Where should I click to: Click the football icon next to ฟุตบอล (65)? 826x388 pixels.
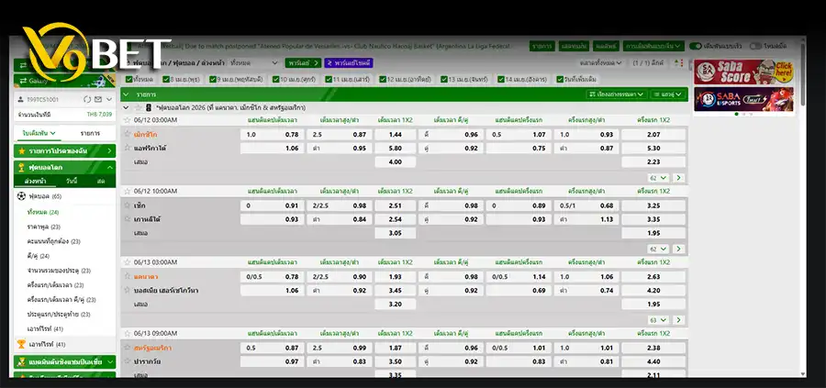point(21,196)
